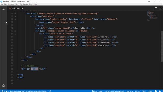Click the Portfolio heading text on line 24
Screen dimensions: 163x92
pyautogui.click(x=80, y=28)
